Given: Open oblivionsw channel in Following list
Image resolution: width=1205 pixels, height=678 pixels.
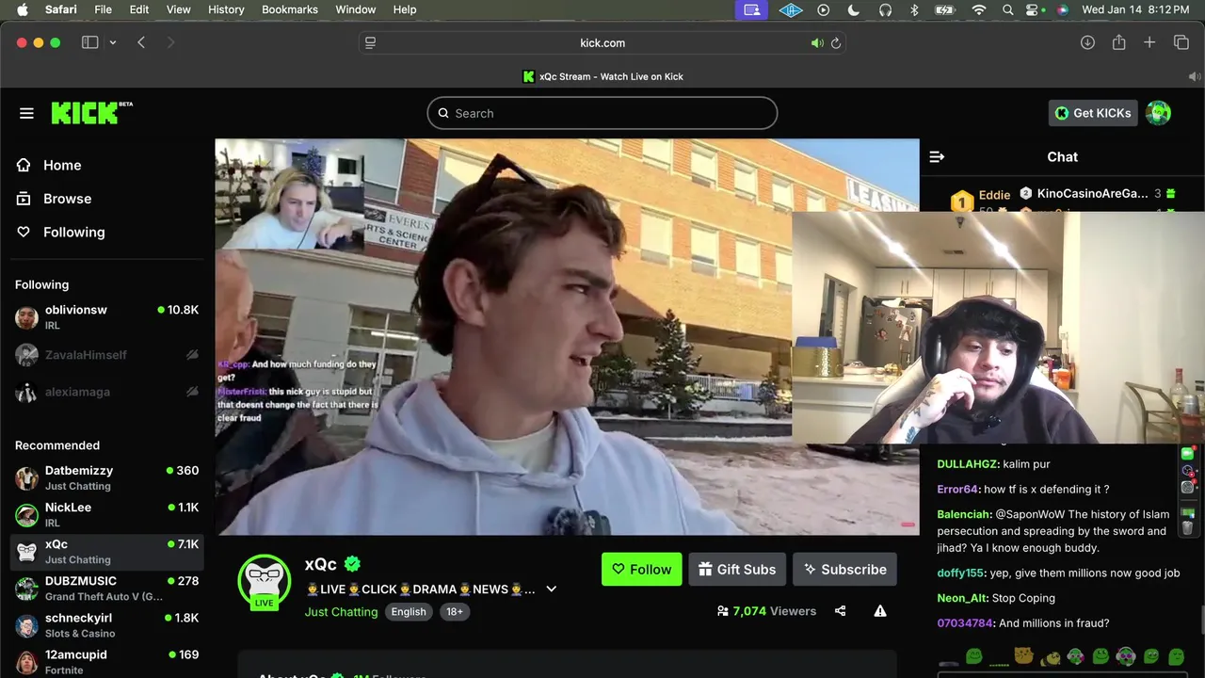Looking at the screenshot, I should click(106, 317).
